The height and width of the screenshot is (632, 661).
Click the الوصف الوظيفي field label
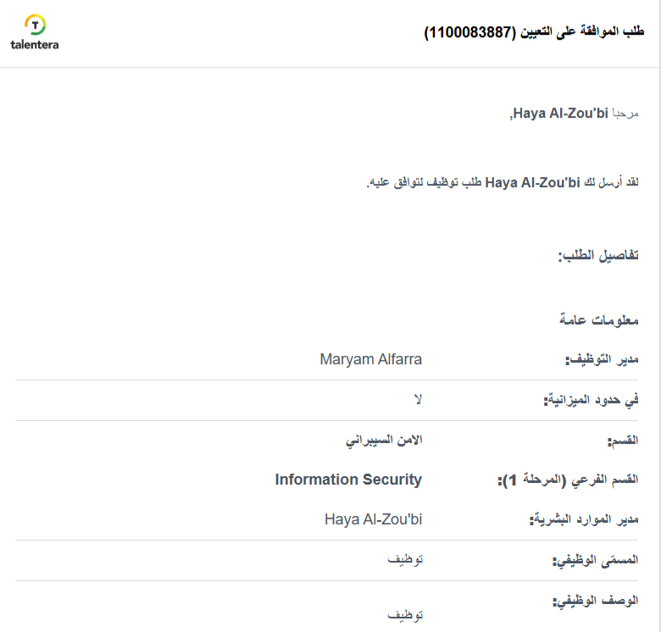point(596,602)
